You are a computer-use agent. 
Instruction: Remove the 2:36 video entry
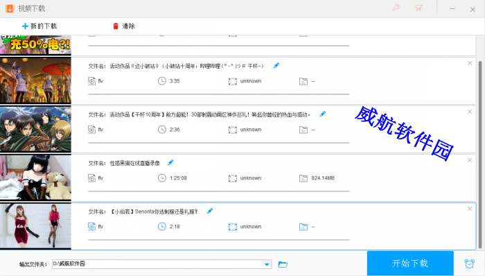pyautogui.click(x=470, y=112)
